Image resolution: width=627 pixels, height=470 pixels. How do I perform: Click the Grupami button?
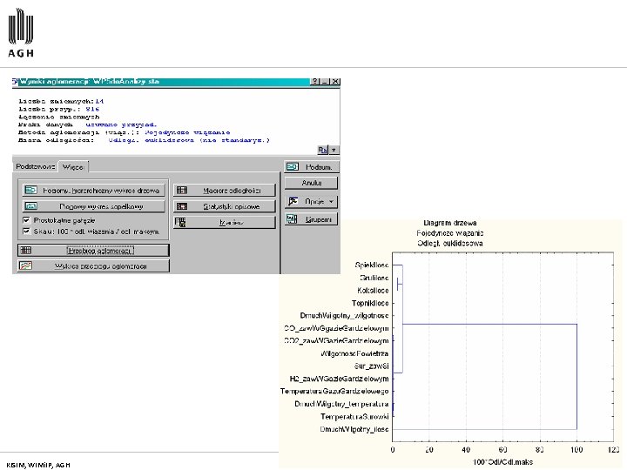[x=311, y=219]
